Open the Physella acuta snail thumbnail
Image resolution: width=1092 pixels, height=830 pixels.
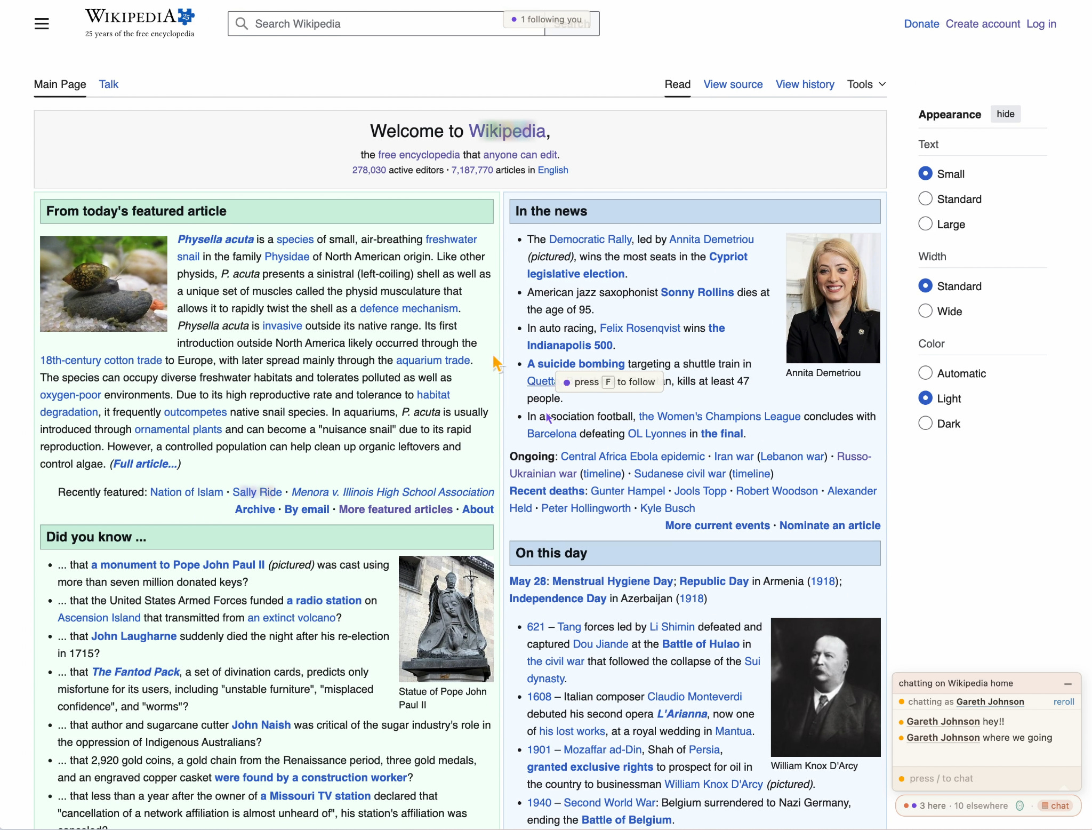pyautogui.click(x=103, y=283)
